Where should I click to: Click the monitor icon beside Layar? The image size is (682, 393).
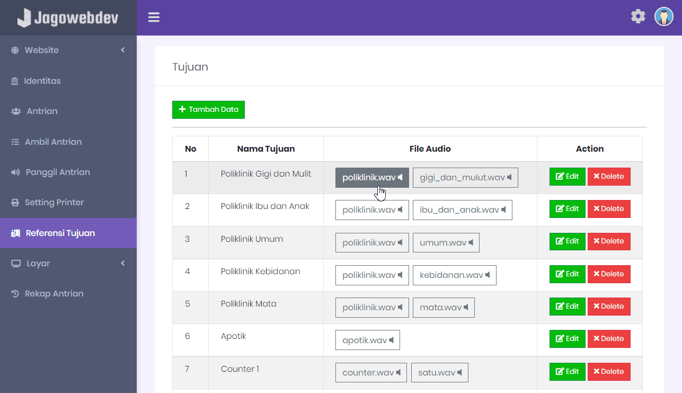tap(16, 264)
